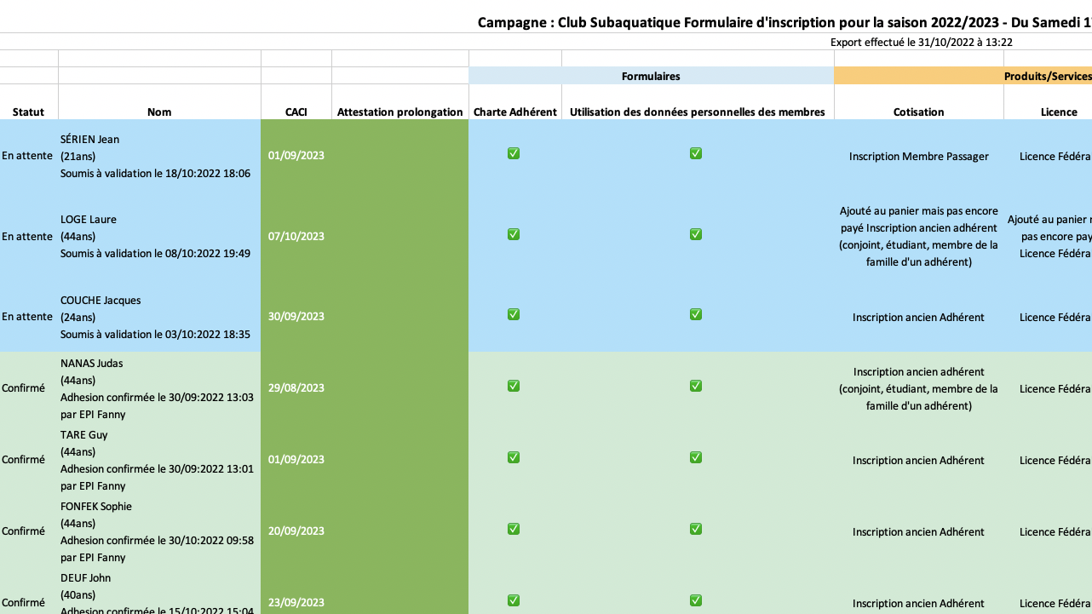Click data-usage checkmark for SÉRIEN Jean
The height and width of the screenshot is (614, 1092).
696,154
